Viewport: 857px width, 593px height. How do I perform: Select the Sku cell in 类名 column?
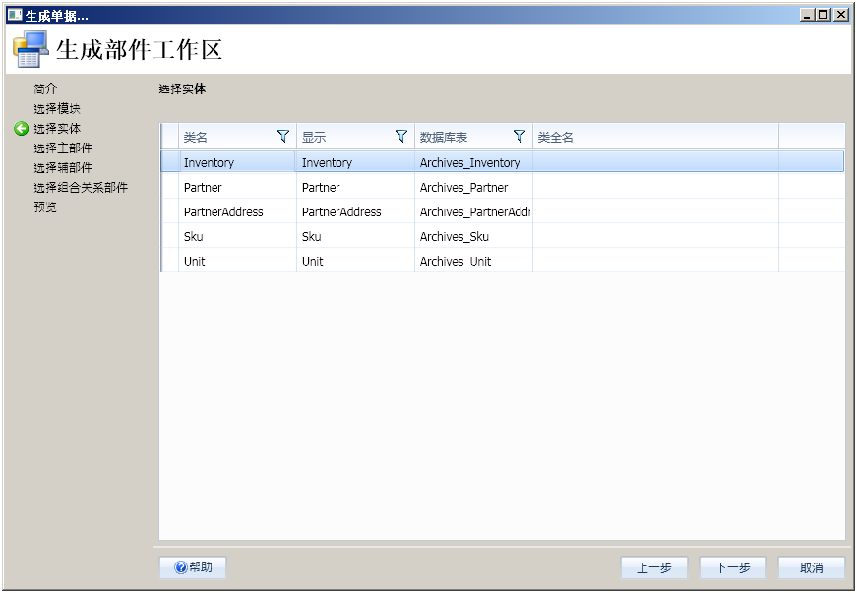(237, 236)
